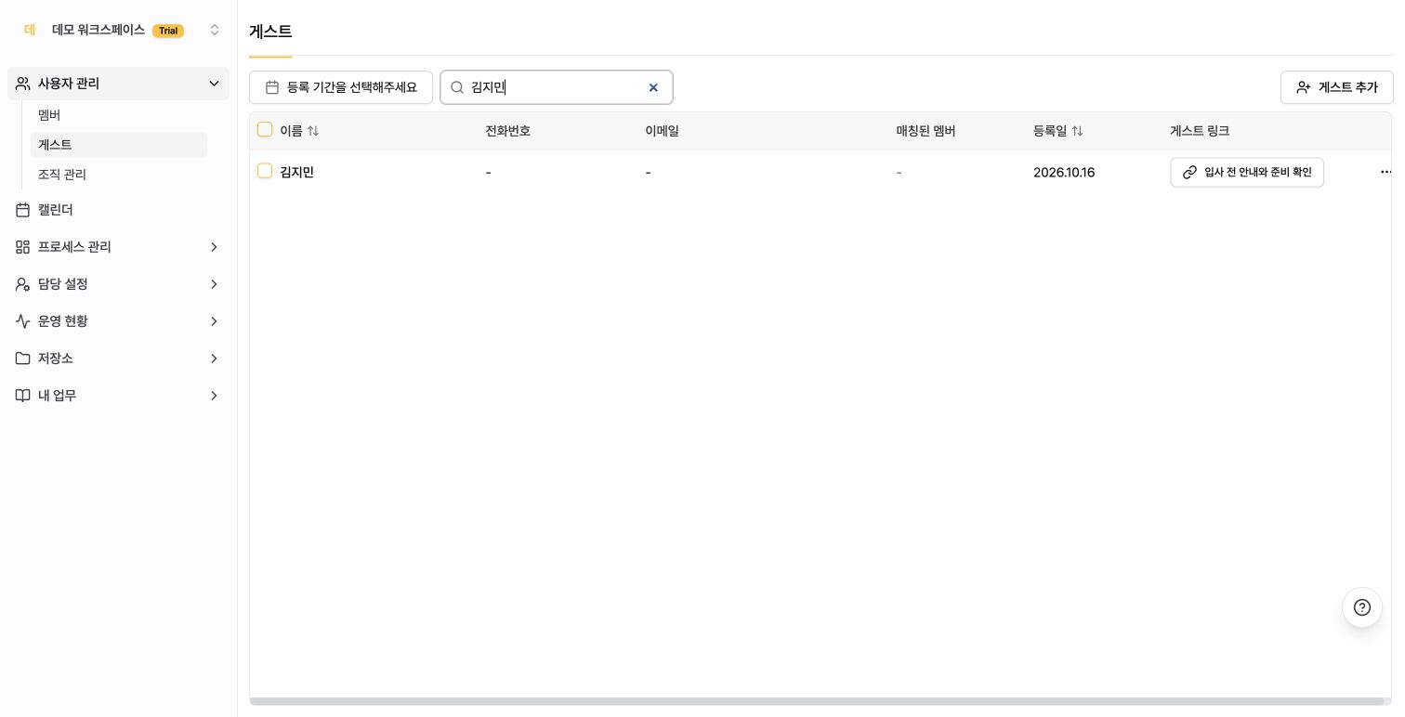Open the help question mark button
1405x717 pixels.
pyautogui.click(x=1362, y=607)
